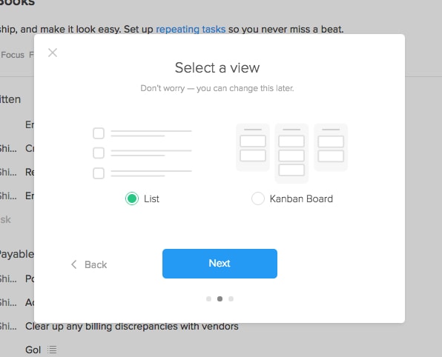Go back using the Back chevron arrow
The width and height of the screenshot is (442, 357).
coord(74,264)
